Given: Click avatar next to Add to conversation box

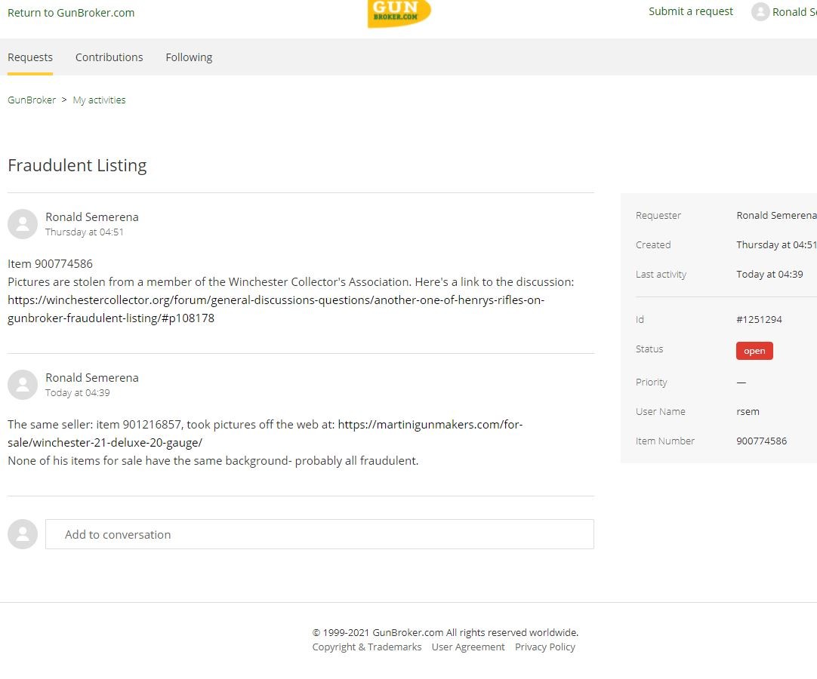Looking at the screenshot, I should (23, 534).
